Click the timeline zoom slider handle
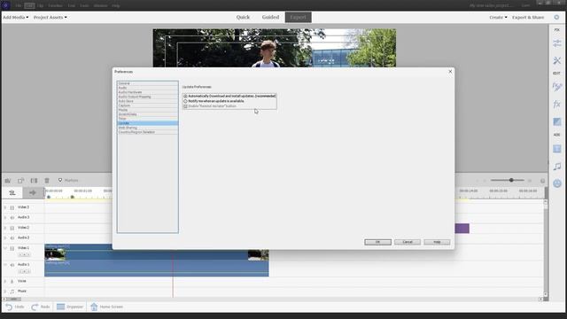Screen dimensions: 567x319 pos(511,180)
